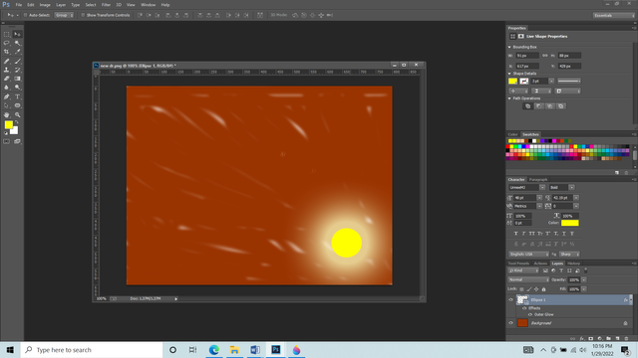Enable Show Transform Controls checkbox
The width and height of the screenshot is (638, 358).
coord(83,15)
